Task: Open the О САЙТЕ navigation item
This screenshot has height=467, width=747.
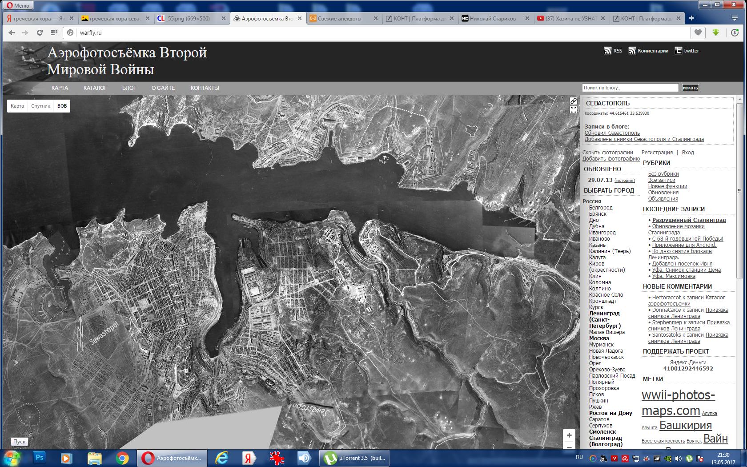Action: (x=163, y=88)
